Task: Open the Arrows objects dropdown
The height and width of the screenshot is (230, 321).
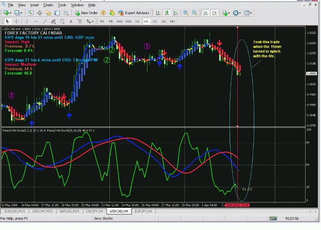Action: click(x=90, y=21)
